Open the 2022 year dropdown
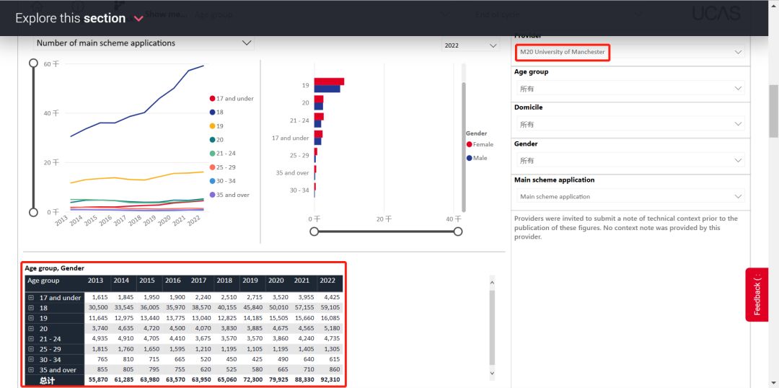The width and height of the screenshot is (779, 388). (470, 45)
